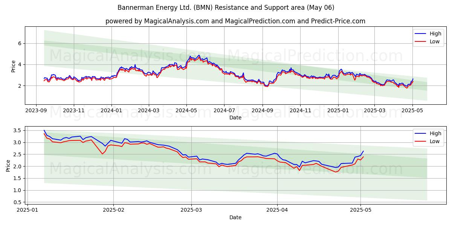Click the '2025-05' tick label on the lower chart

tap(361, 210)
